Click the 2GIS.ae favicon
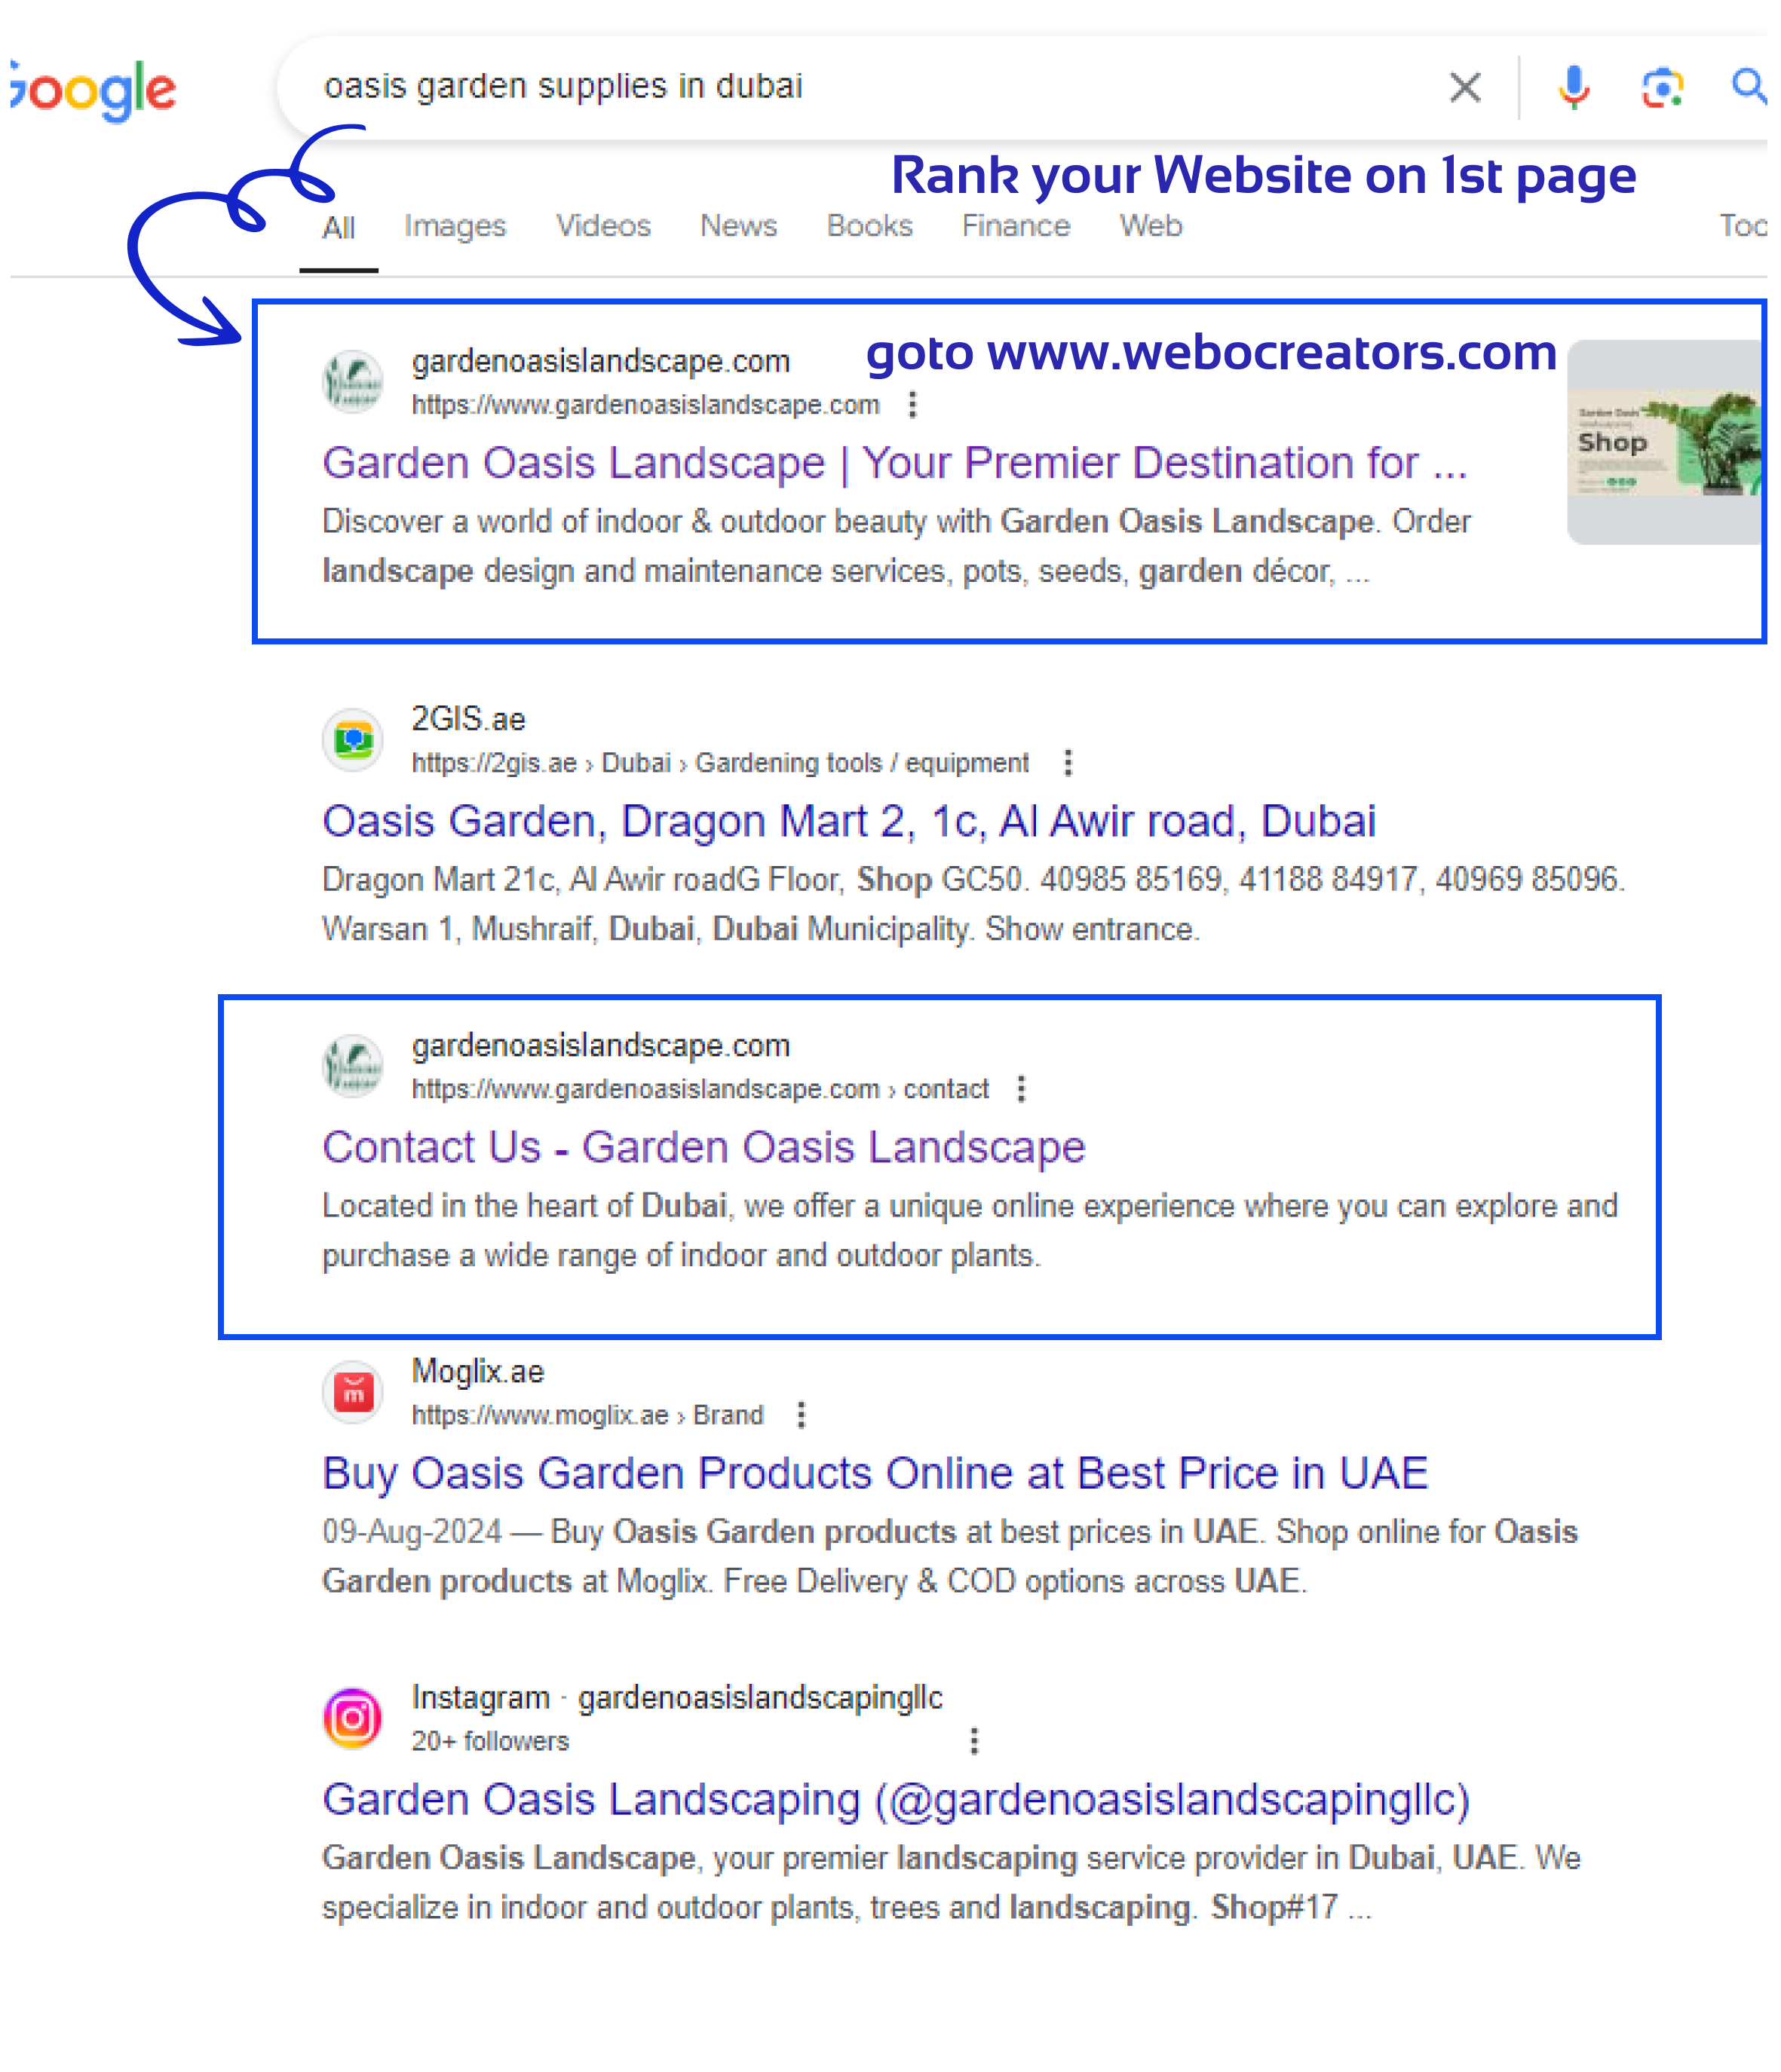This screenshot has width=1781, height=2072. pyautogui.click(x=351, y=739)
